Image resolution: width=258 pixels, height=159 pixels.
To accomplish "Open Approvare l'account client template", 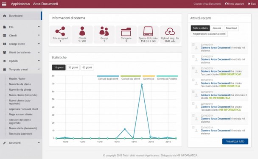I will click(23, 109).
